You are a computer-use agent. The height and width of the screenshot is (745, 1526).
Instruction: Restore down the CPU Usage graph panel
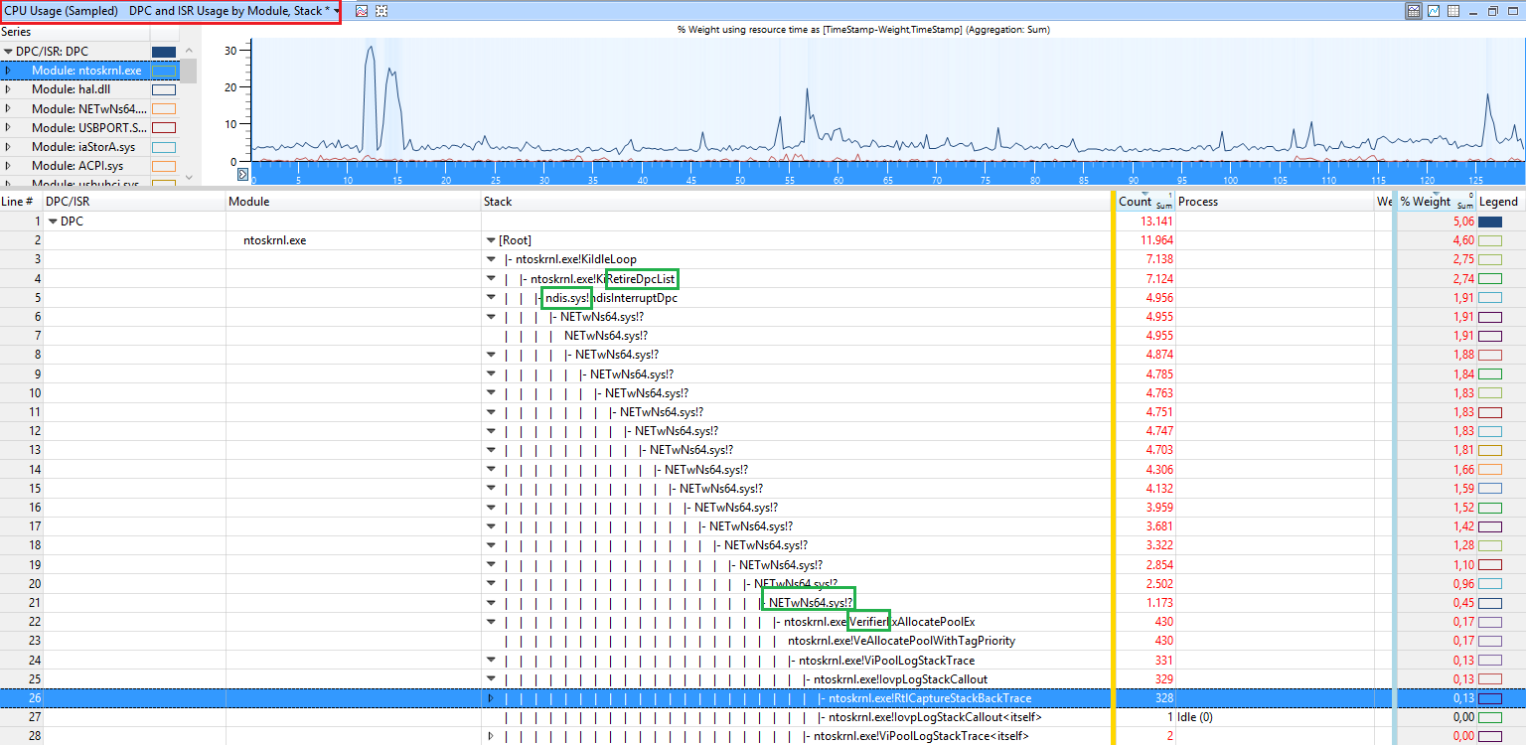1492,11
